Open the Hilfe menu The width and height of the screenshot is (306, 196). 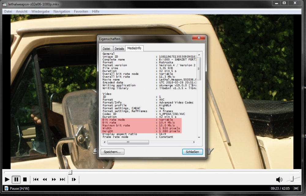coord(95,11)
